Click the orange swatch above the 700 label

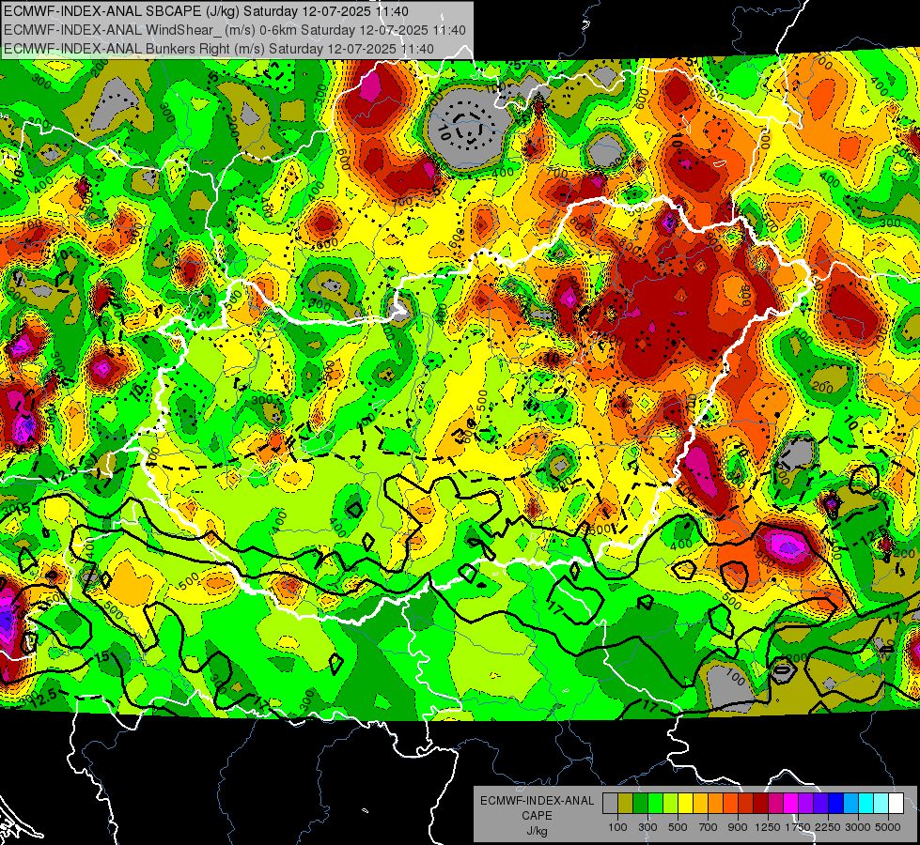click(x=715, y=803)
